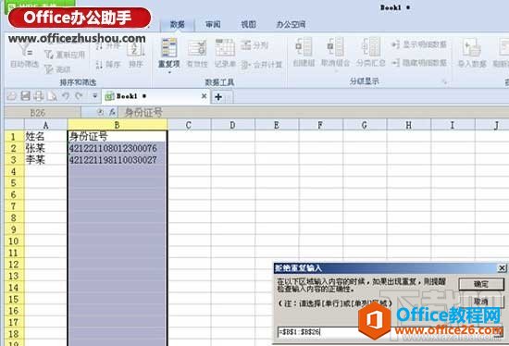Image resolution: width=509 pixels, height=346 pixels.
Task: Click the 分列 button
Action: click(x=254, y=45)
